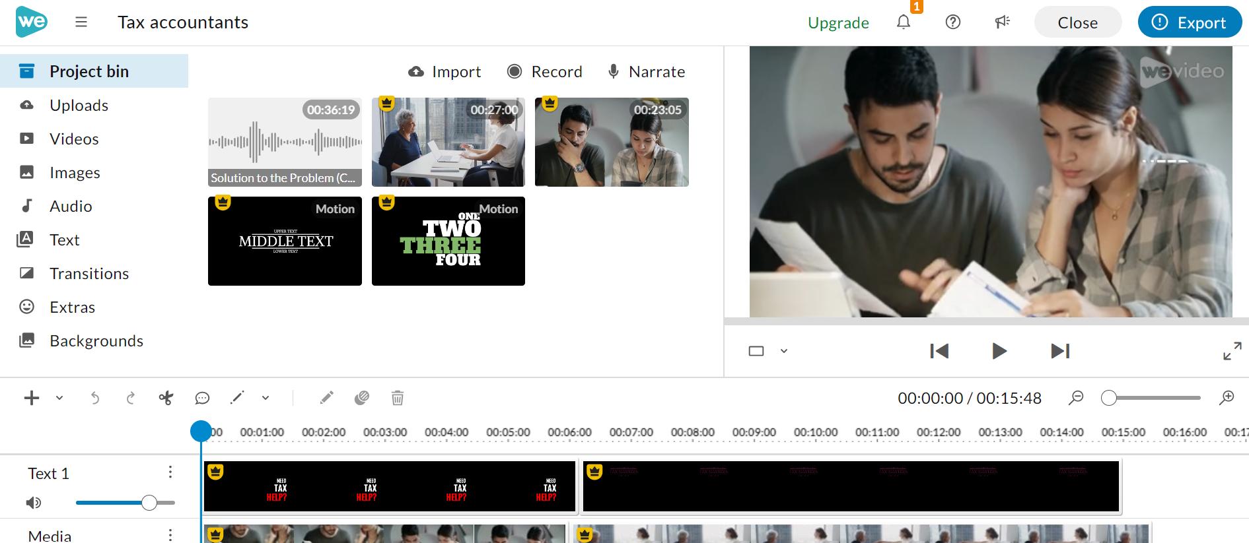Select the magic wand tool icon
Image resolution: width=1249 pixels, height=543 pixels.
(x=237, y=398)
